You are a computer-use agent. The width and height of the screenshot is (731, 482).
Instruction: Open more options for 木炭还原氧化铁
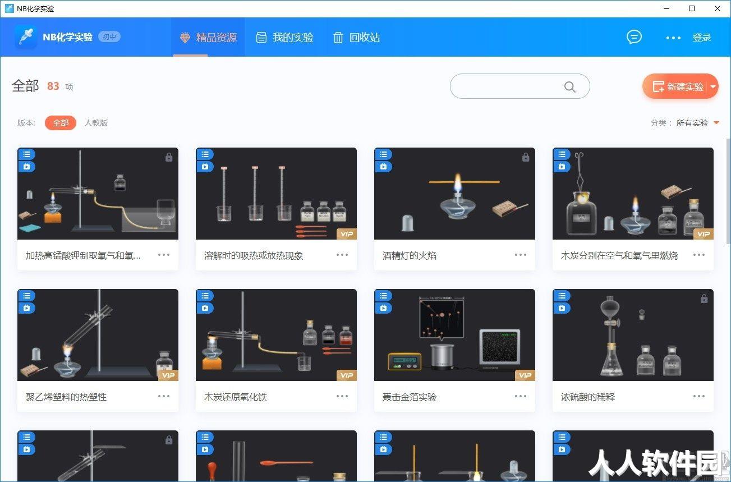(342, 396)
